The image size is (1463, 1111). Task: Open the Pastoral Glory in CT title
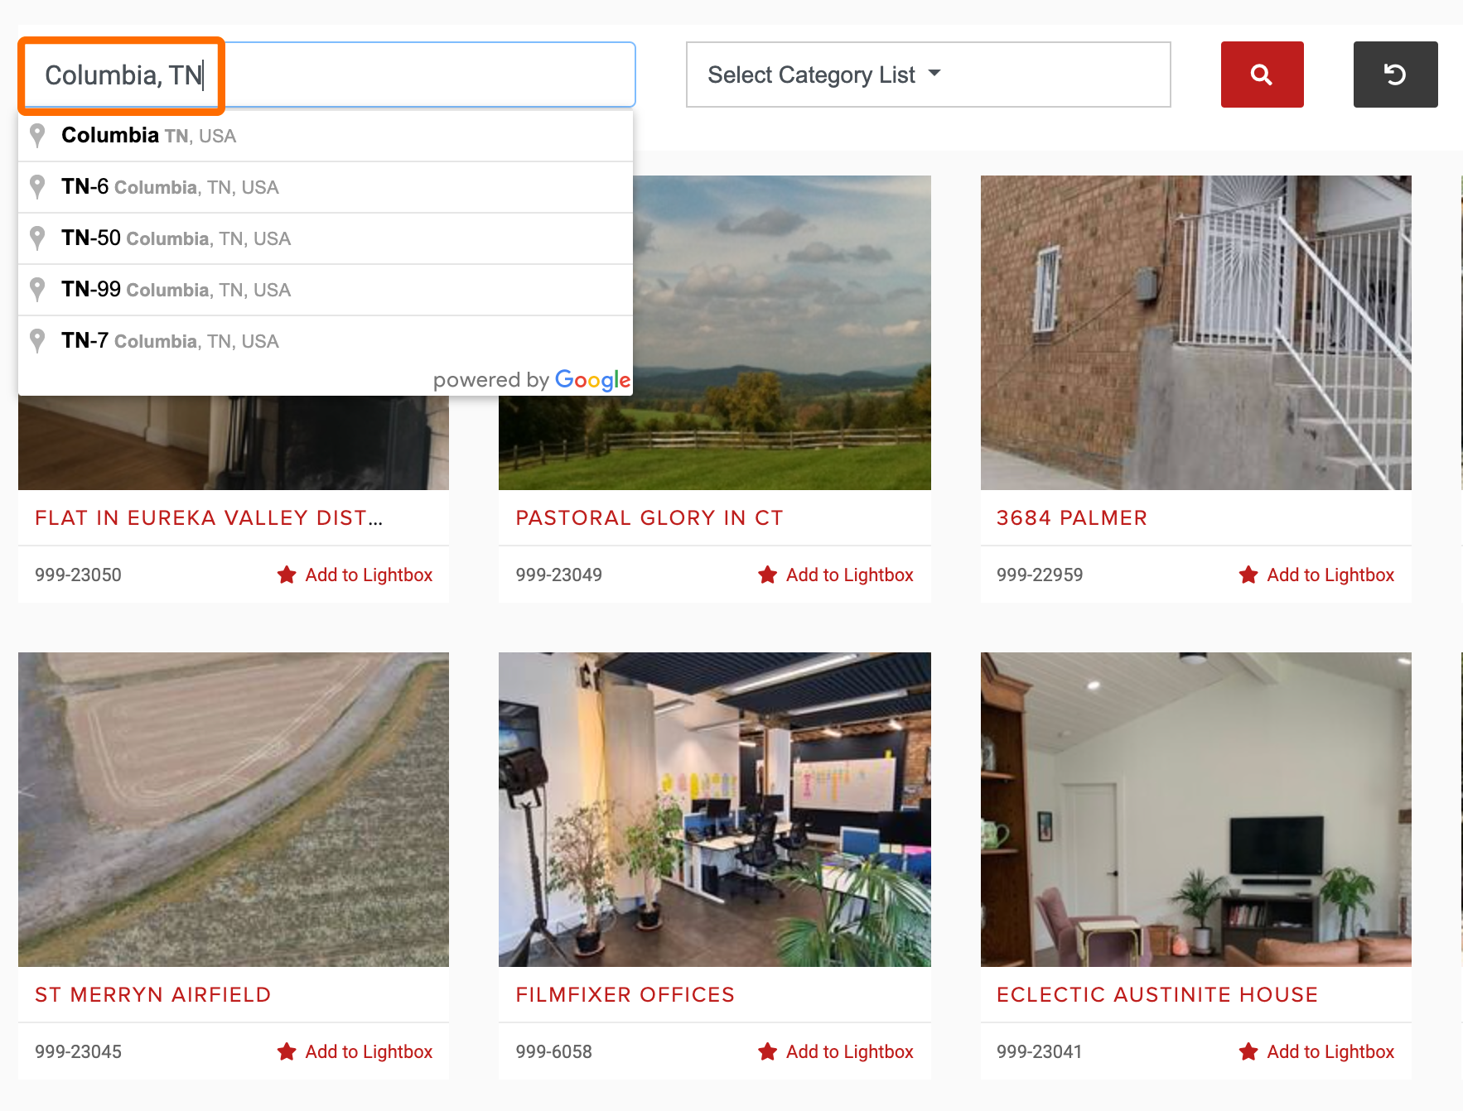649,517
